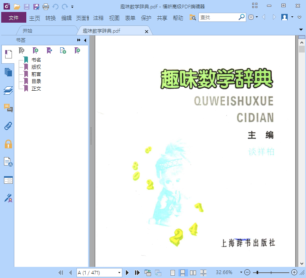This screenshot has height=278, width=306.
Task: Select single page view mode
Action: pyautogui.click(x=173, y=273)
